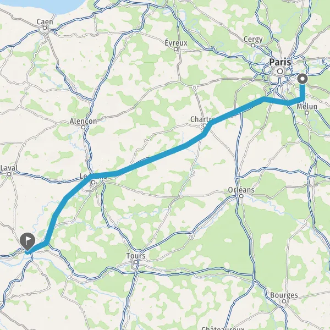The image size is (330, 330).
Task: Click the Le Mans city dot
Action: tap(94, 182)
